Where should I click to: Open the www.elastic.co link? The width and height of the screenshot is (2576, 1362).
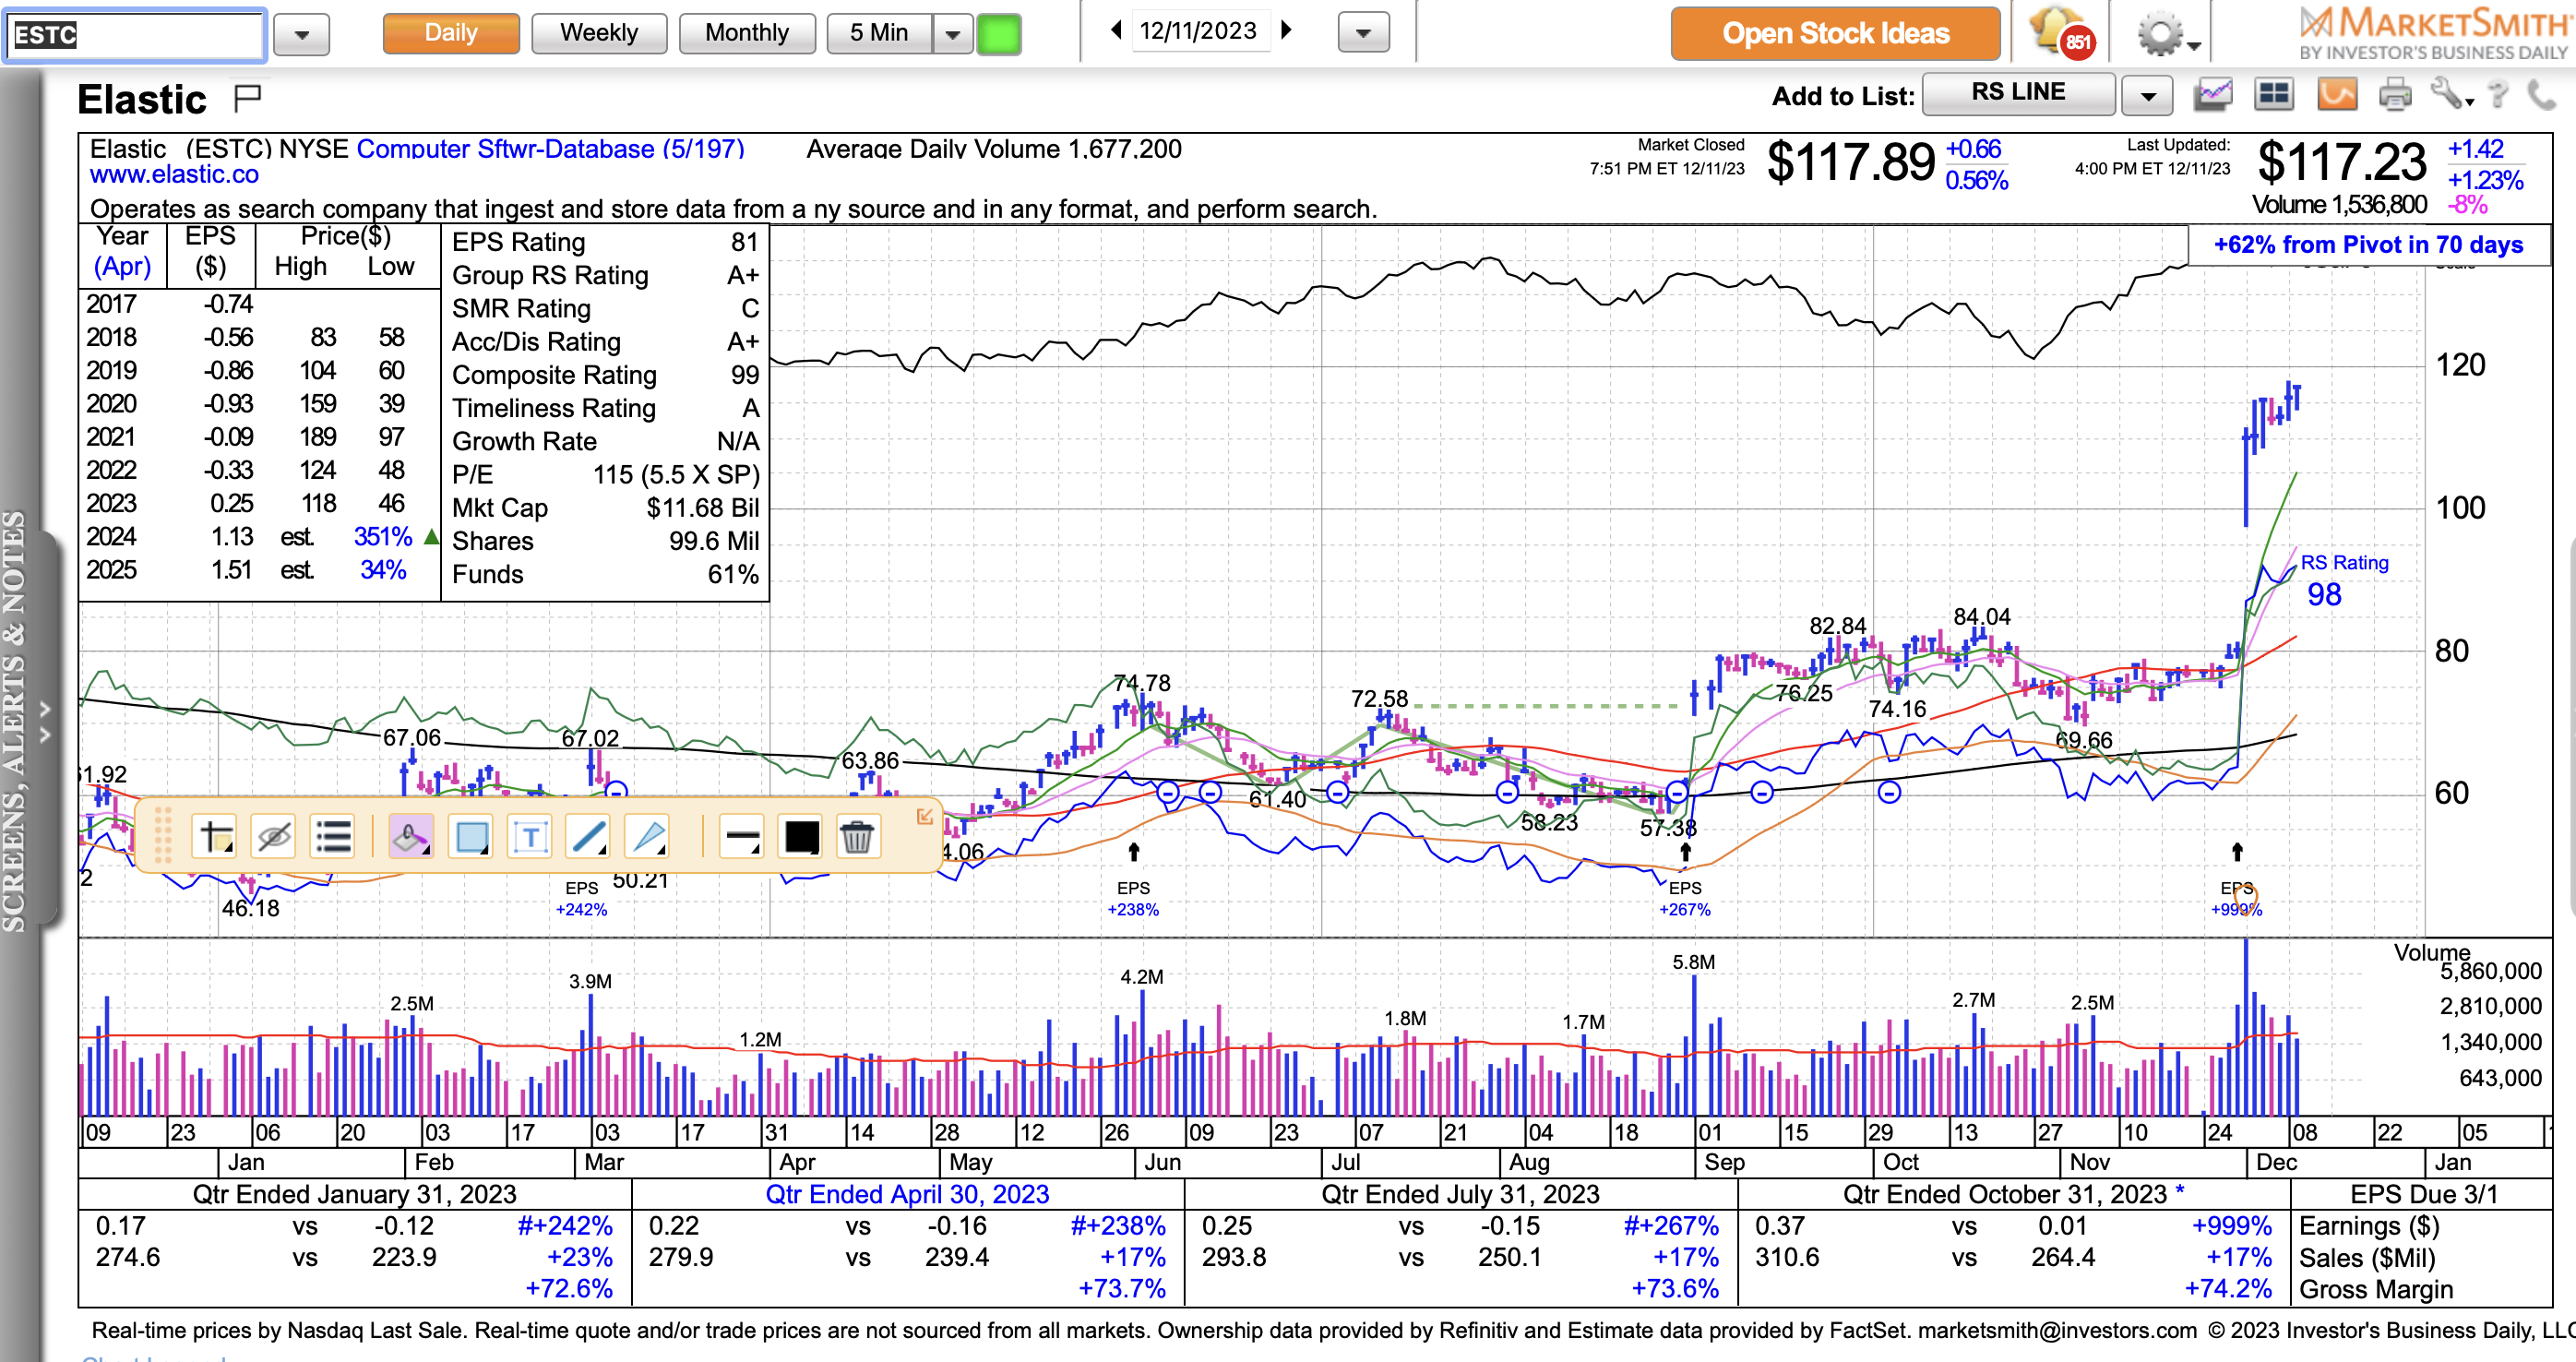(174, 175)
